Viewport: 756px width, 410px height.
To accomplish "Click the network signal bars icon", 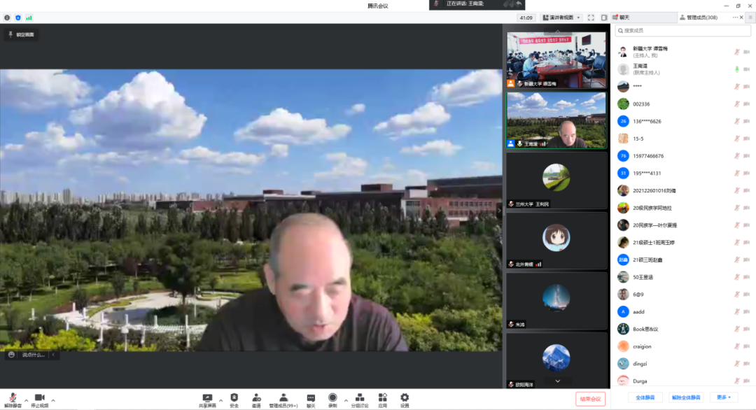I will [x=29, y=17].
